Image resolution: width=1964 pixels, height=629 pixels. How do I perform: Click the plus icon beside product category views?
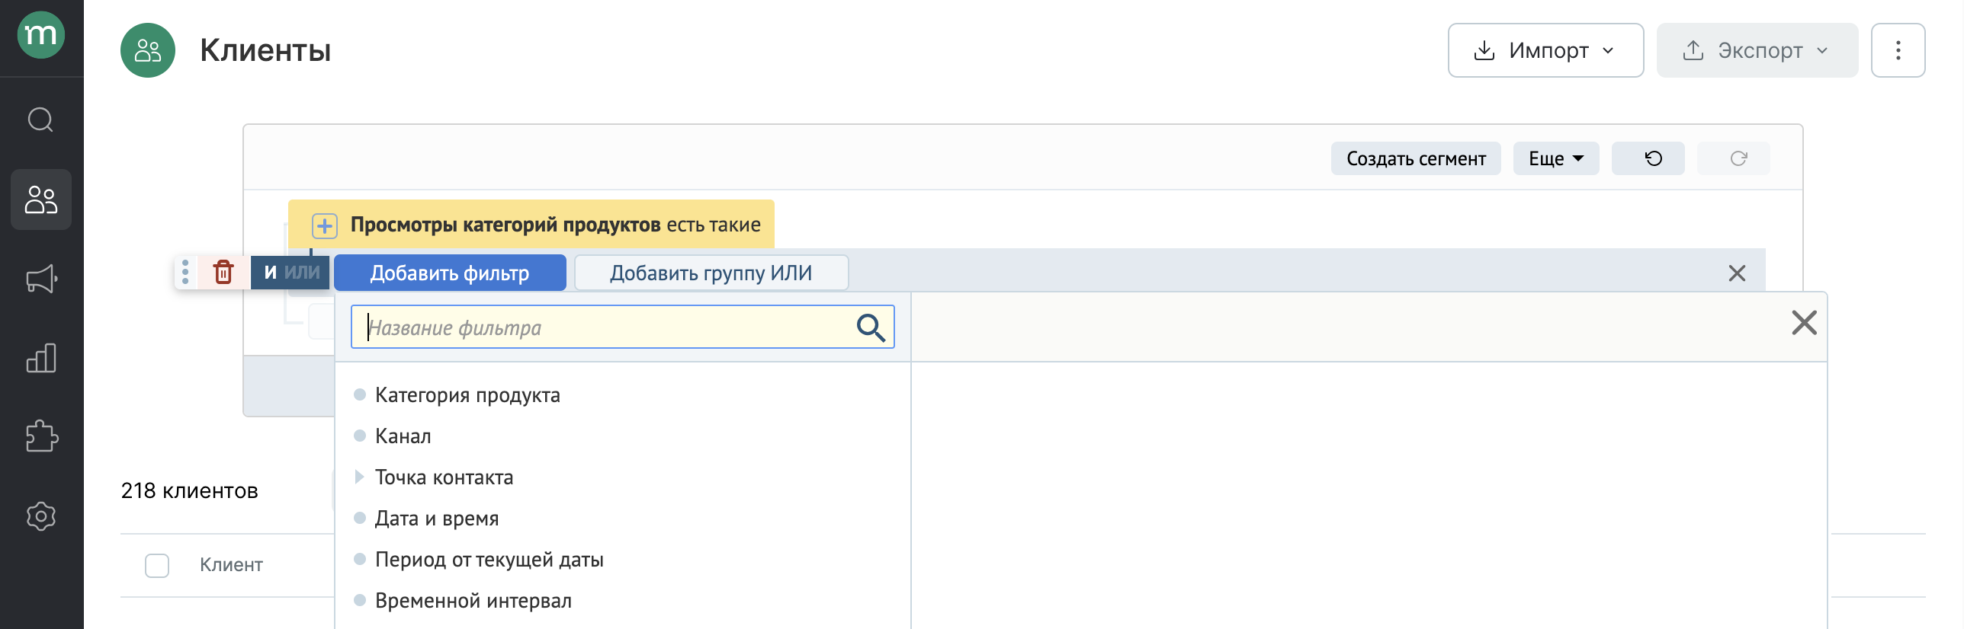click(x=325, y=225)
